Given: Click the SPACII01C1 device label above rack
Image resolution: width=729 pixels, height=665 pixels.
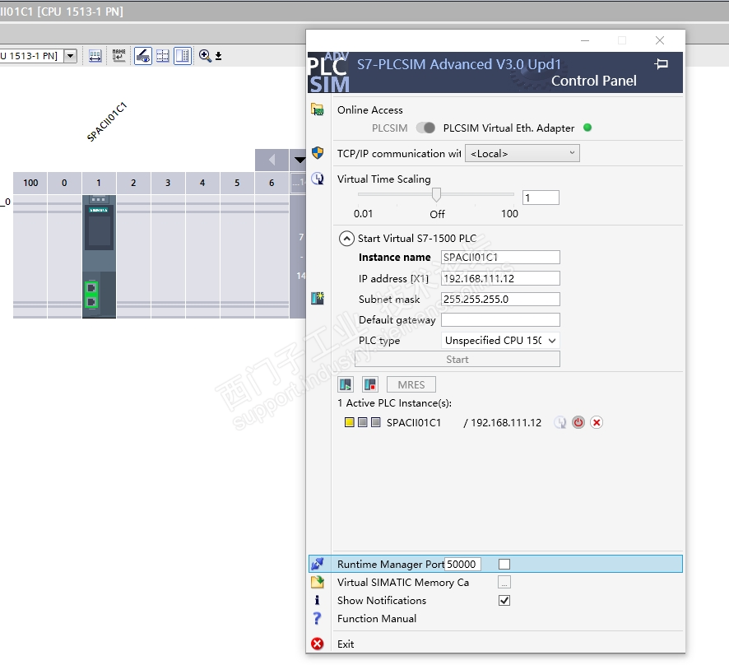Looking at the screenshot, I should point(107,122).
